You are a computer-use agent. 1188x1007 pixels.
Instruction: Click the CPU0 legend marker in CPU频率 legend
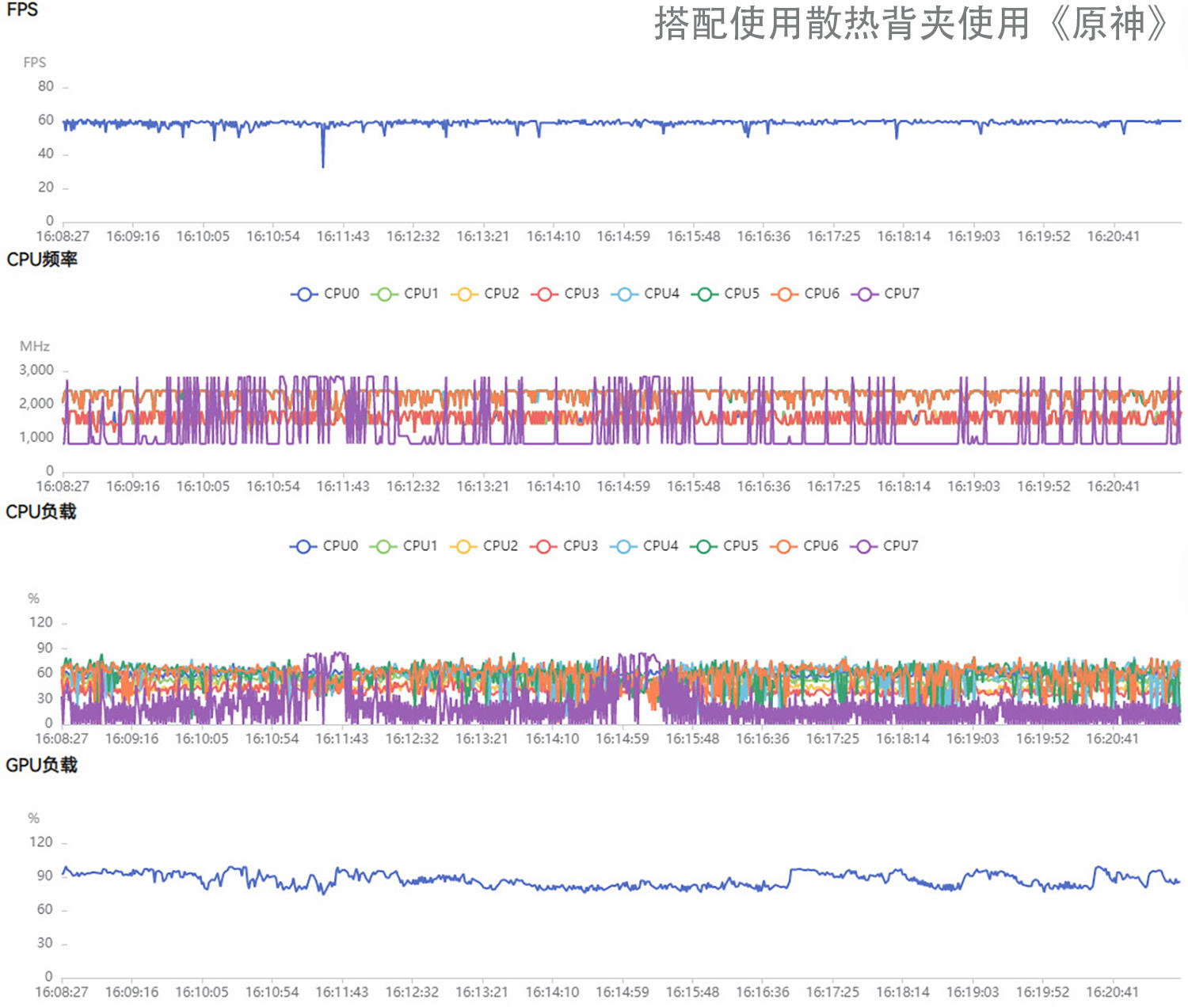(303, 293)
